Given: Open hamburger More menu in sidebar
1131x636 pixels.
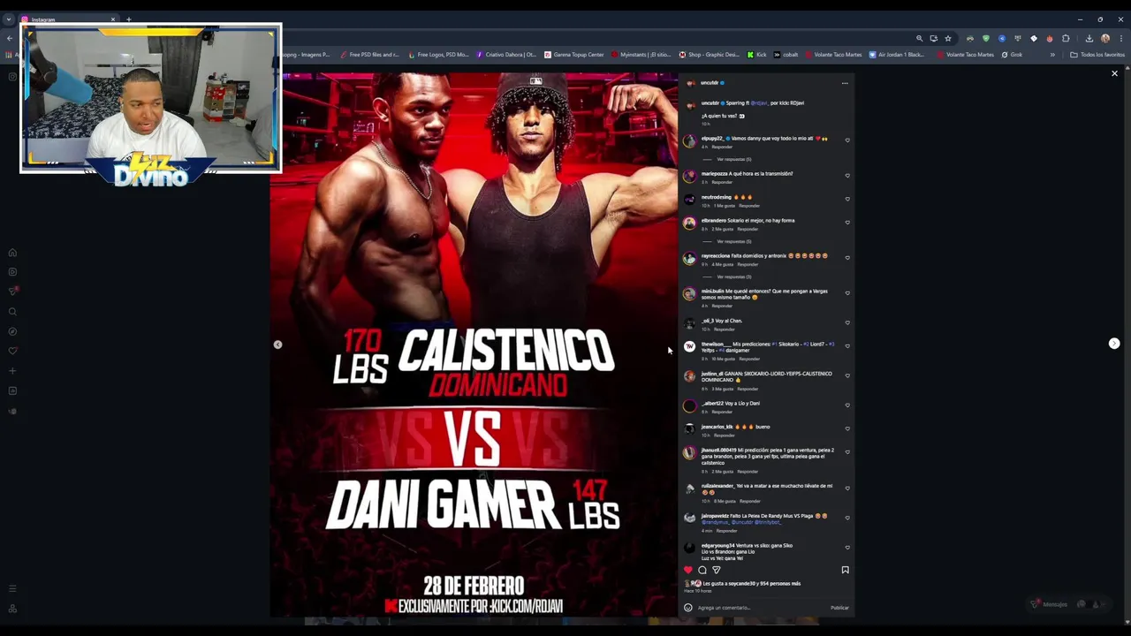Looking at the screenshot, I should click(x=12, y=588).
